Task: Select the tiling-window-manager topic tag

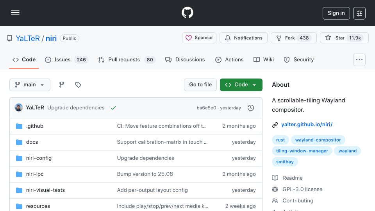Action: pos(302,151)
